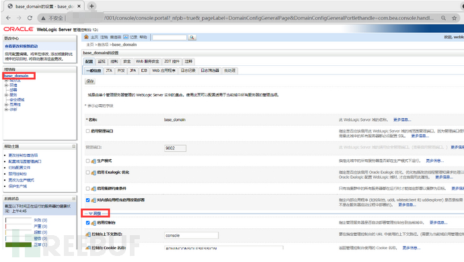Open the 注释 tab
The width and height of the screenshot is (464, 262).
[x=188, y=62]
